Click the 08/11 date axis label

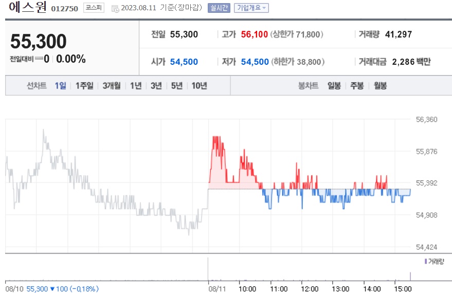pyautogui.click(x=217, y=289)
